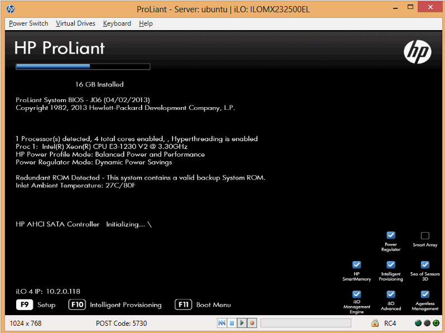Click the ProLiant System BIOS - J06 line

(x=83, y=100)
